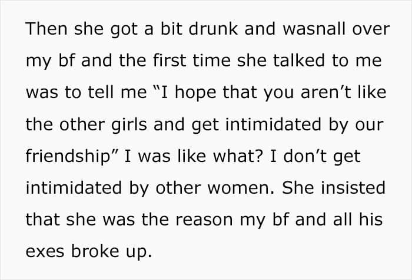Click the word "drunk" in first line
Screen dimensions: 412x280
[x=213, y=29]
